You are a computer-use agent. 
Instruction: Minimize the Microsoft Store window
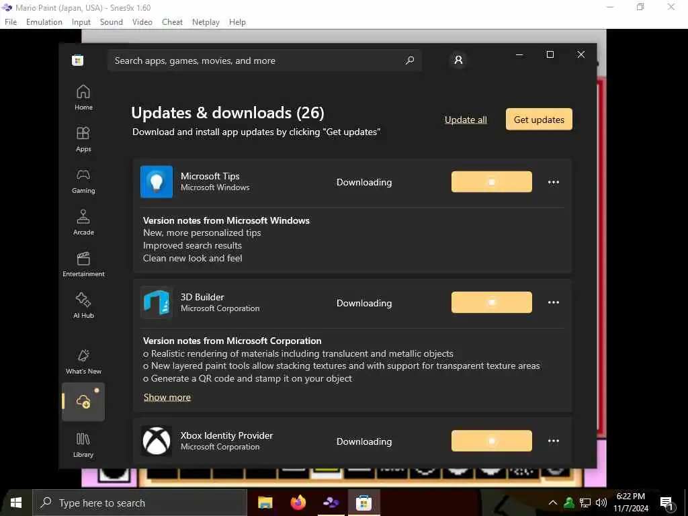tap(519, 54)
